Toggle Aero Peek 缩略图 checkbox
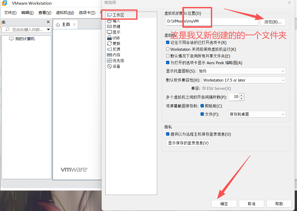Viewport: 297px width, 211px height. (x=168, y=62)
